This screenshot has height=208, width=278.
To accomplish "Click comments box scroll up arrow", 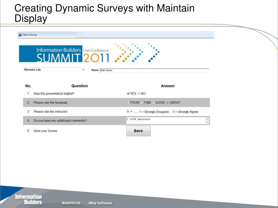I will point(207,119).
